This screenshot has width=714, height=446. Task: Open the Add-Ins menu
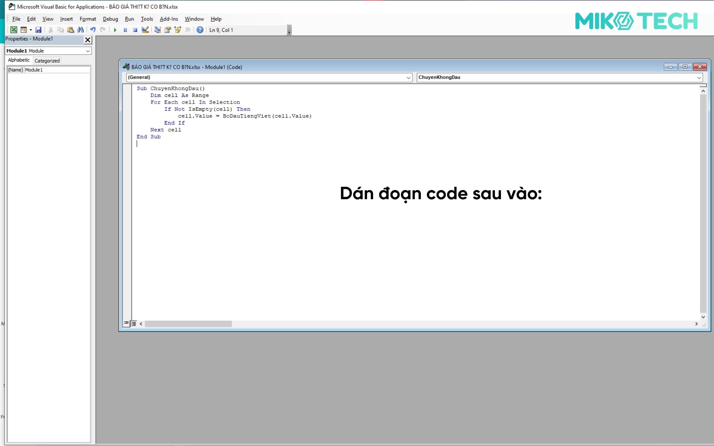(x=169, y=19)
